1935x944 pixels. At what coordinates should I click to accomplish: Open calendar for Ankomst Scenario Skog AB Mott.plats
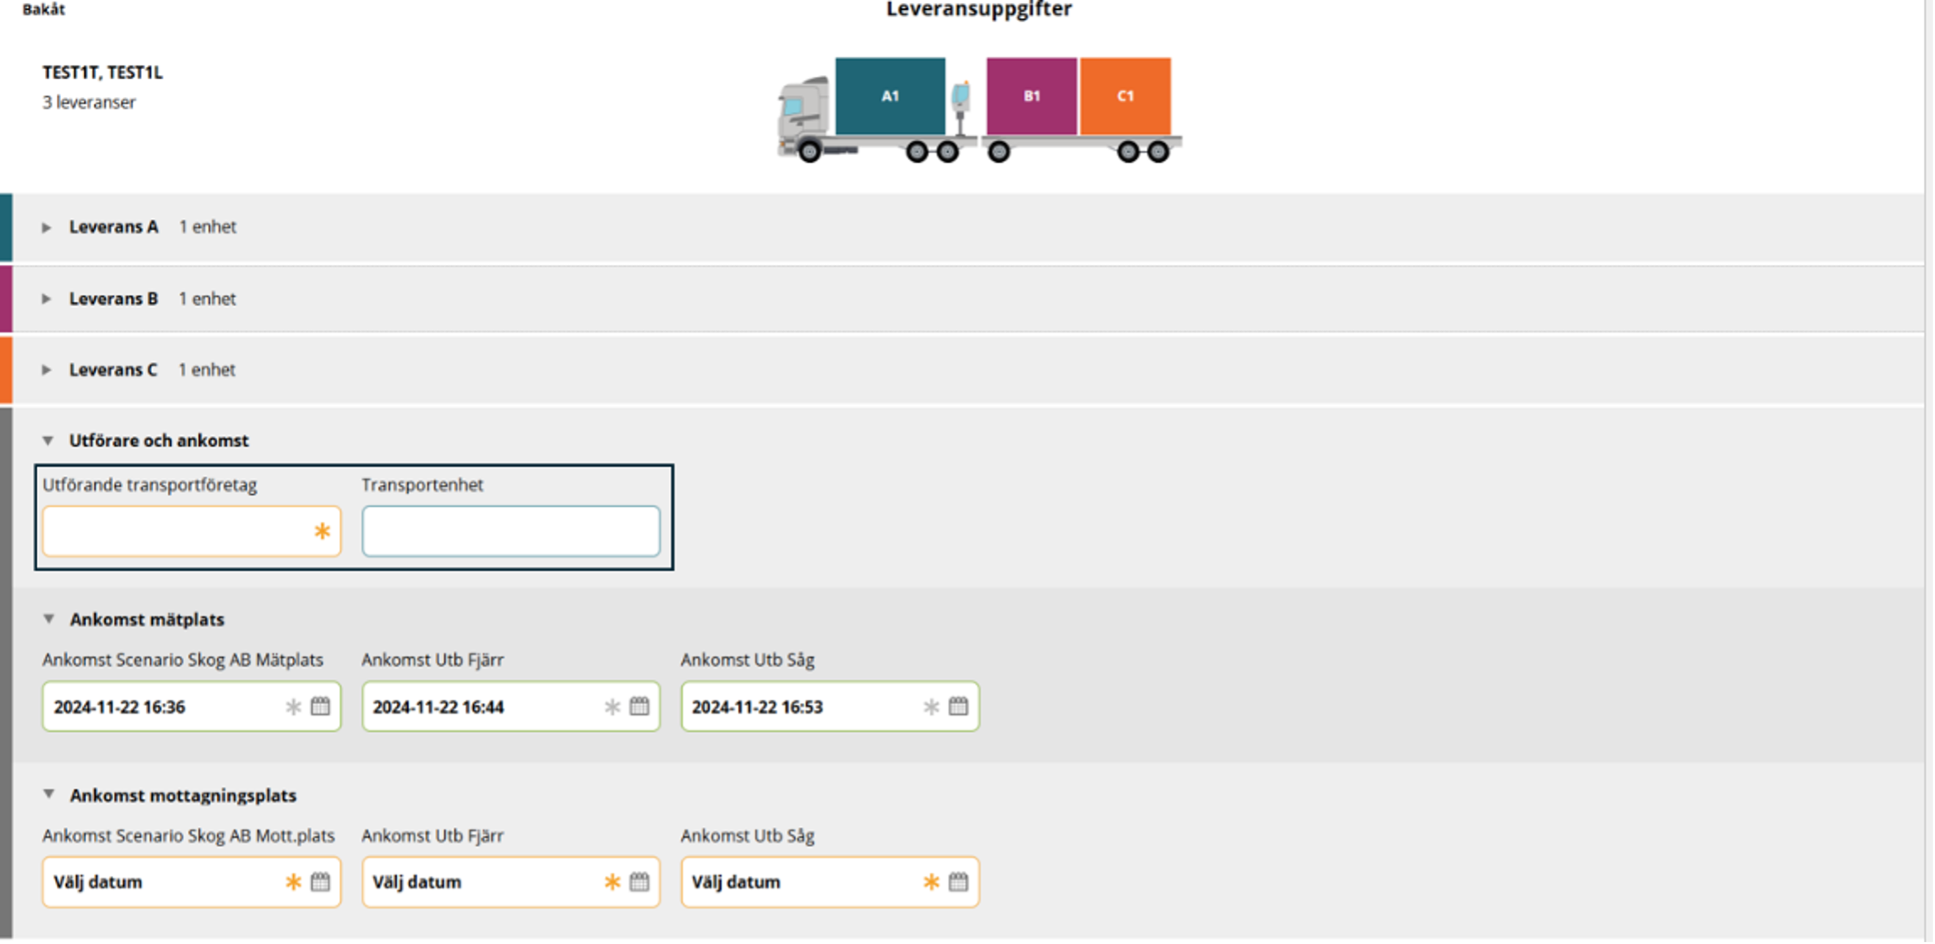pyautogui.click(x=320, y=881)
